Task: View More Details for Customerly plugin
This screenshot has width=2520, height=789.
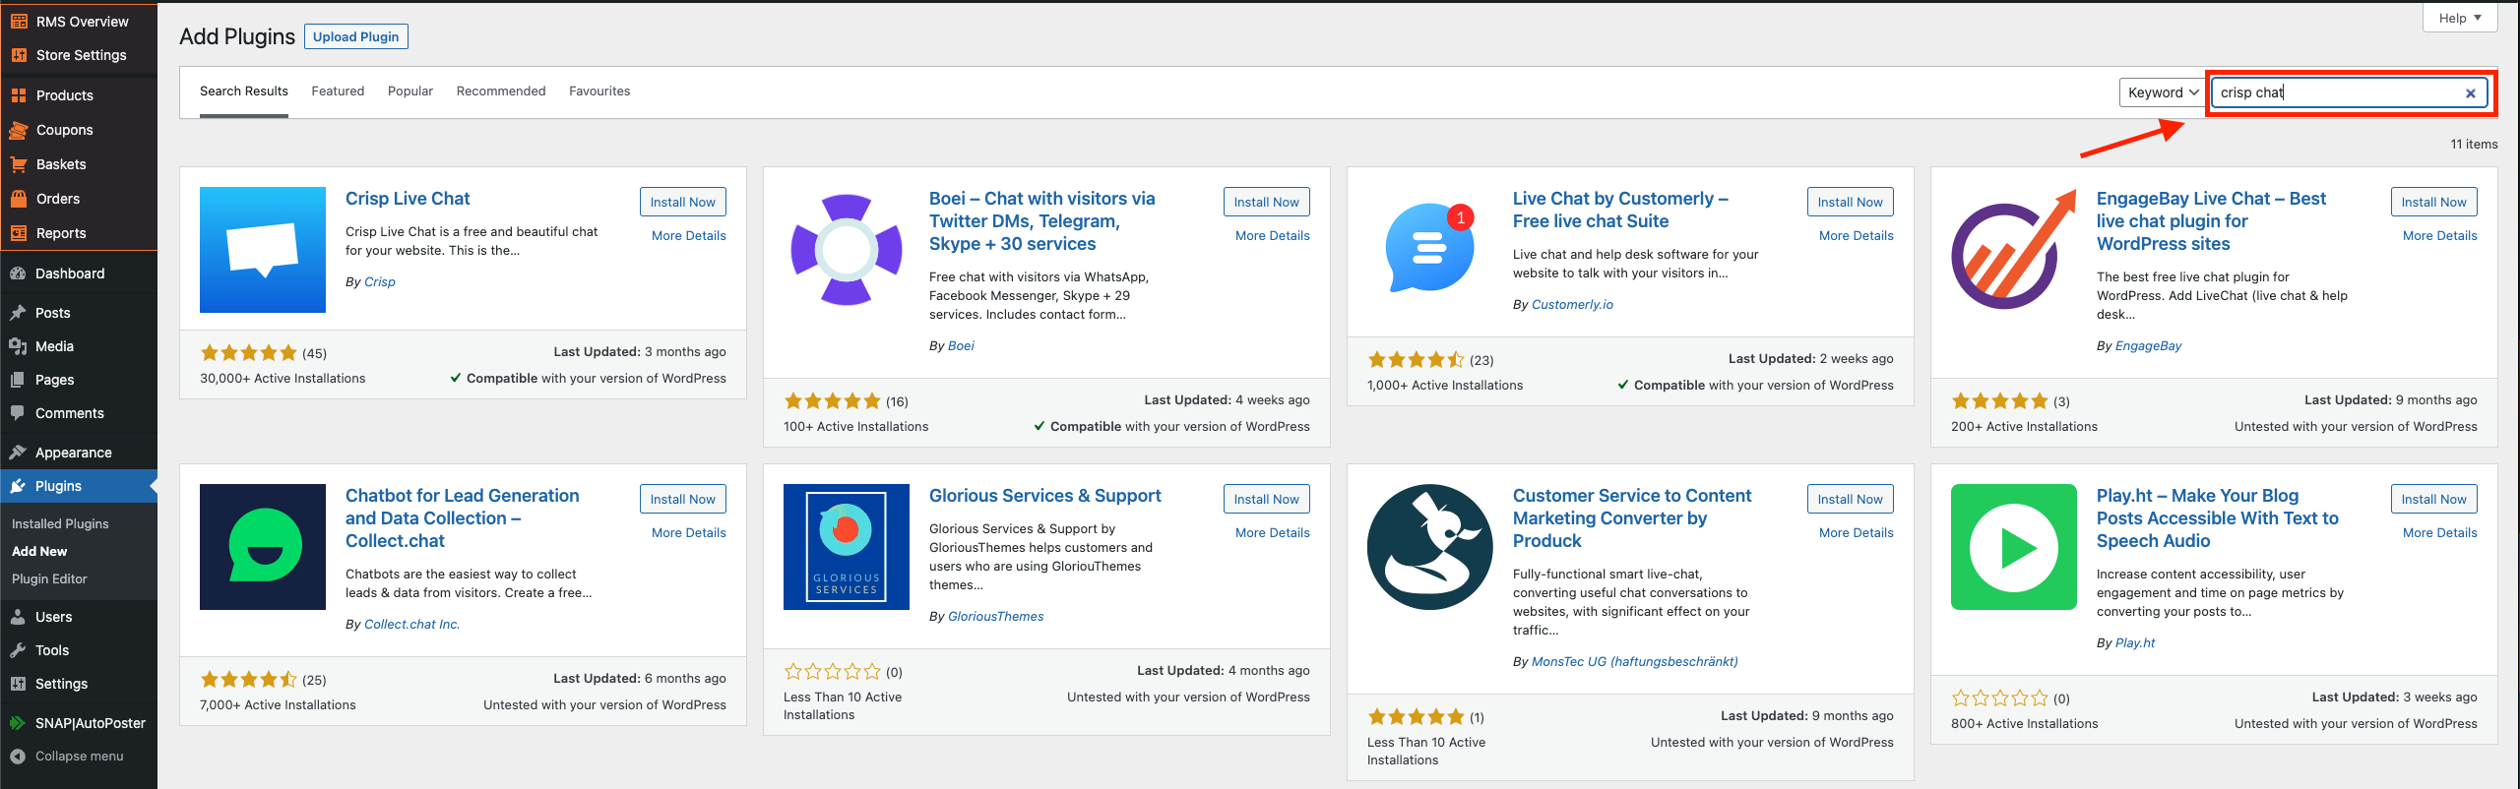Action: pos(1857,236)
